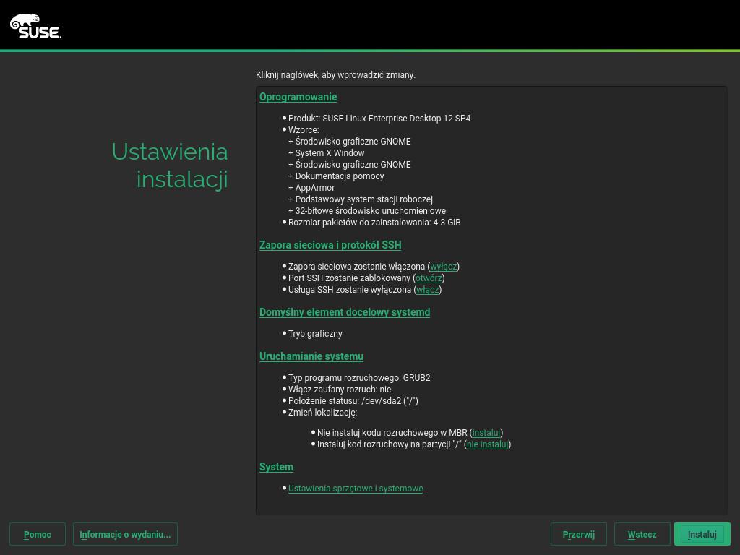This screenshot has width=740, height=555.
Task: Select the AppArmor pattern text
Action: tap(311, 188)
